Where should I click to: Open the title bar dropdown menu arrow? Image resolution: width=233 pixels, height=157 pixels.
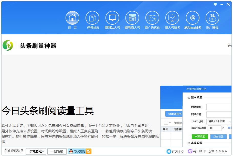pos(215,5)
